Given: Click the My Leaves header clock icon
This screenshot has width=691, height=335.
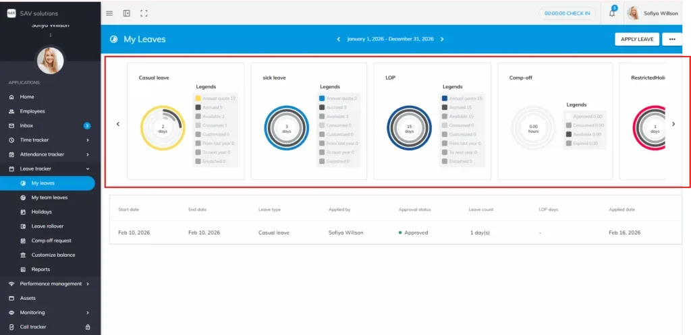Looking at the screenshot, I should pyautogui.click(x=113, y=39).
